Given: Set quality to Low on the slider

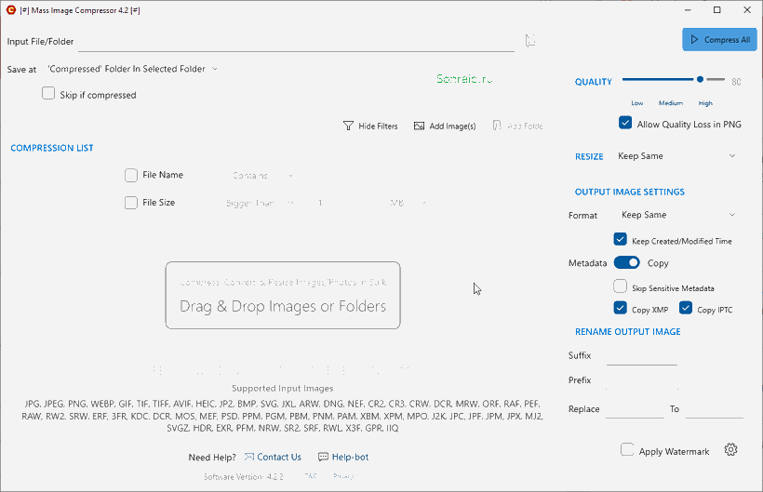Looking at the screenshot, I should coord(637,103).
